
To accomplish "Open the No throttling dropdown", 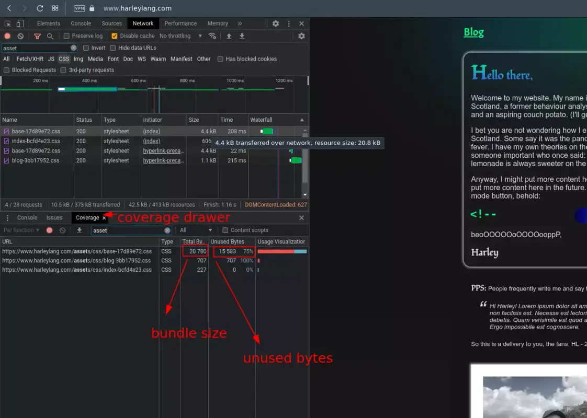I will click(x=181, y=36).
